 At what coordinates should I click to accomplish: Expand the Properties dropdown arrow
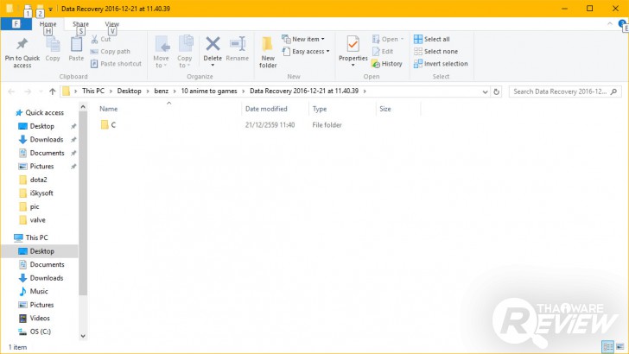(x=353, y=66)
